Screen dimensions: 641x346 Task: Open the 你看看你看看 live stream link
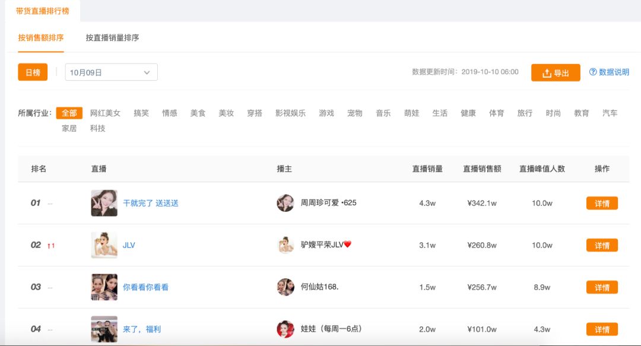(145, 287)
